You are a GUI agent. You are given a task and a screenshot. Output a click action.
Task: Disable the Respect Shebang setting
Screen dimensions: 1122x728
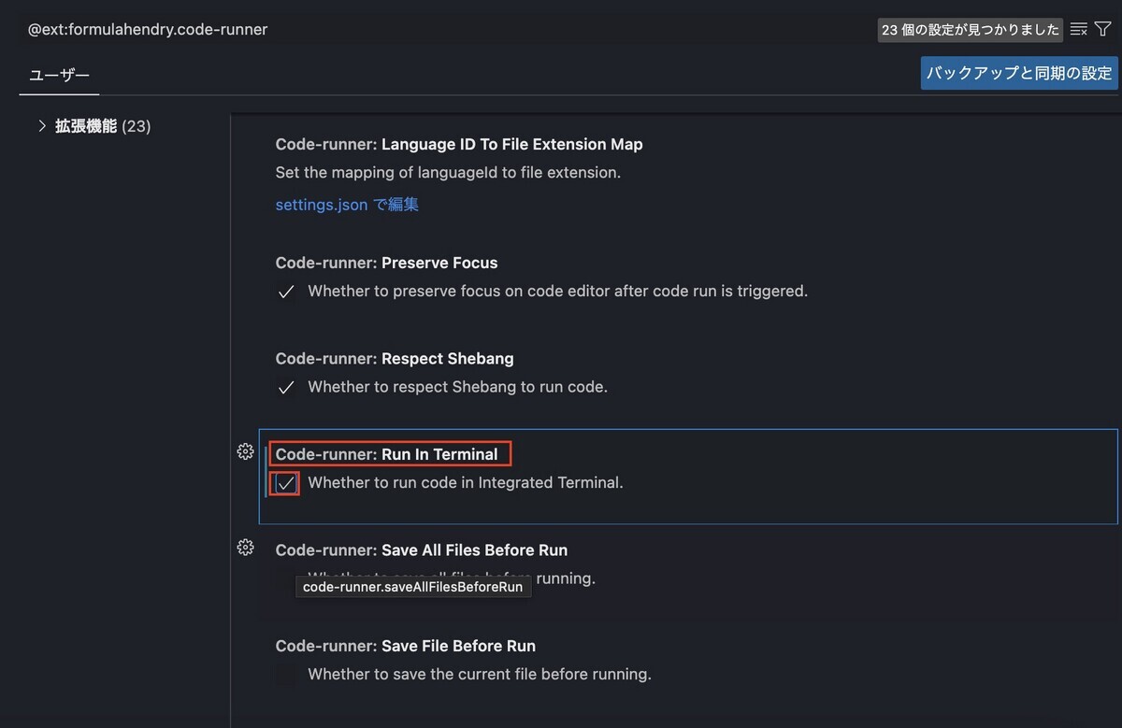[x=286, y=387]
